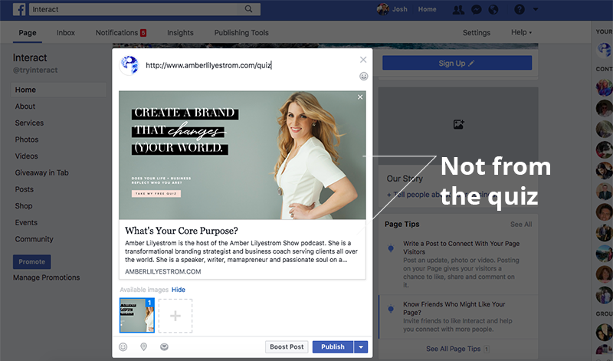Screen dimensions: 613x361
Task: Open page Settings
Action: (x=476, y=33)
